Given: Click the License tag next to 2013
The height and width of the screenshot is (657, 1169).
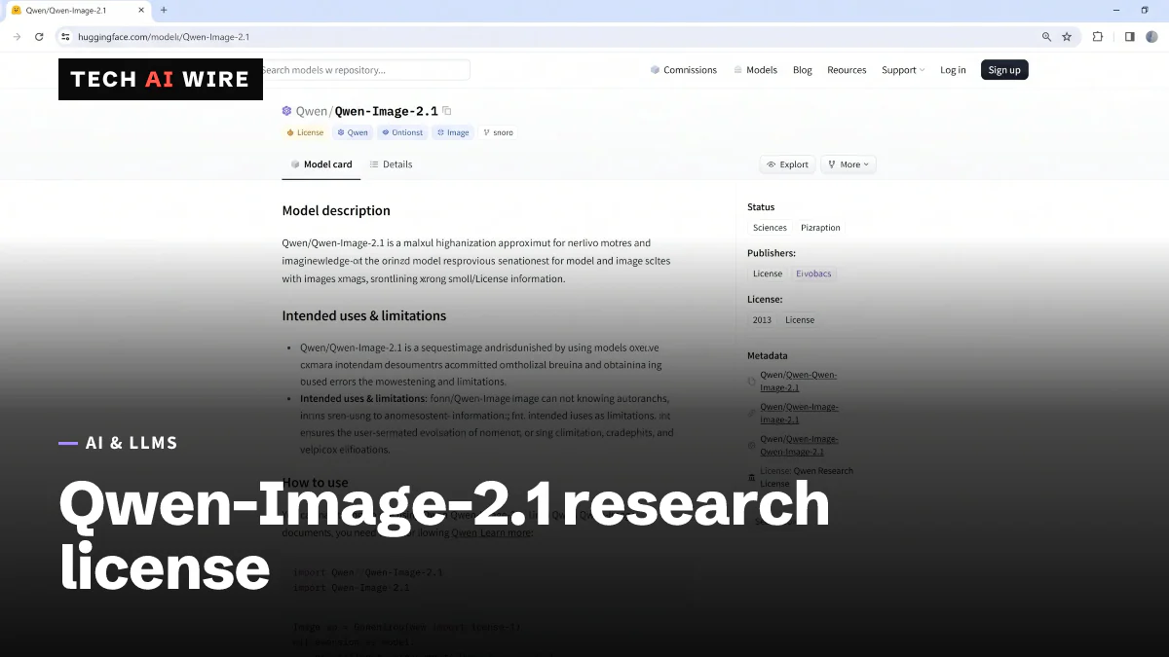Looking at the screenshot, I should click(800, 319).
